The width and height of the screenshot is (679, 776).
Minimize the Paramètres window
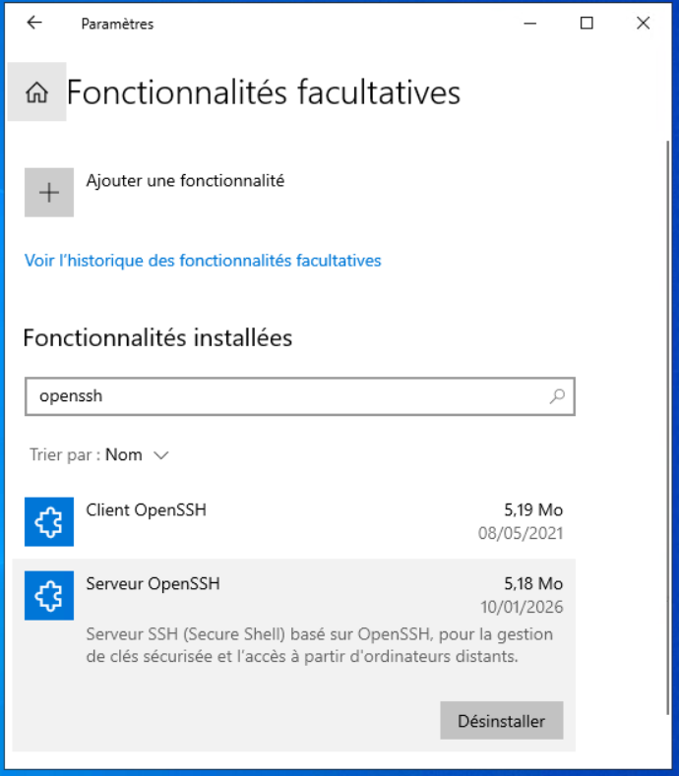click(530, 23)
